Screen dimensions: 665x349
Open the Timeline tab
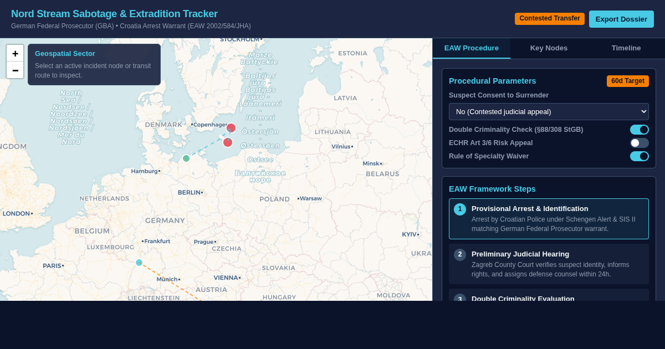point(626,48)
